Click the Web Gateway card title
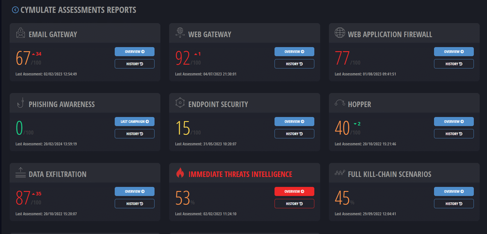Image resolution: width=487 pixels, height=234 pixels. pyautogui.click(x=210, y=35)
